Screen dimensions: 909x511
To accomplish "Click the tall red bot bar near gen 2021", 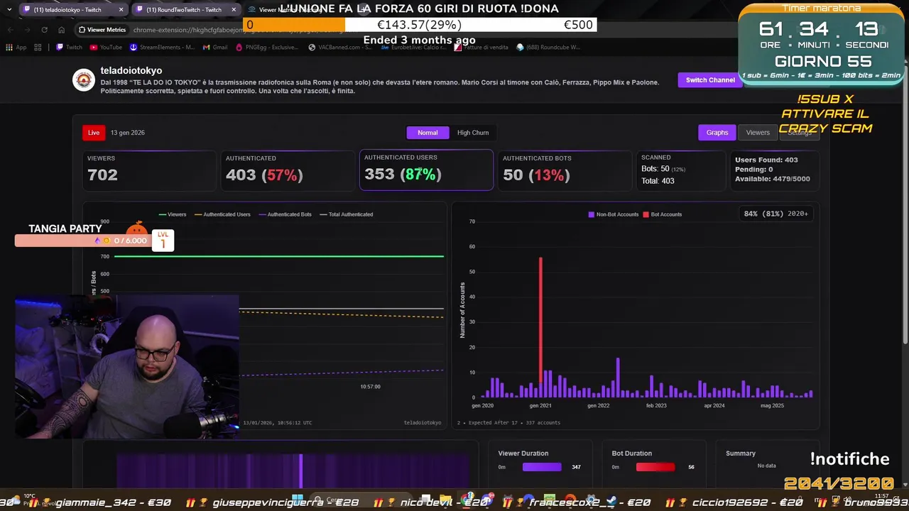I will (x=540, y=319).
